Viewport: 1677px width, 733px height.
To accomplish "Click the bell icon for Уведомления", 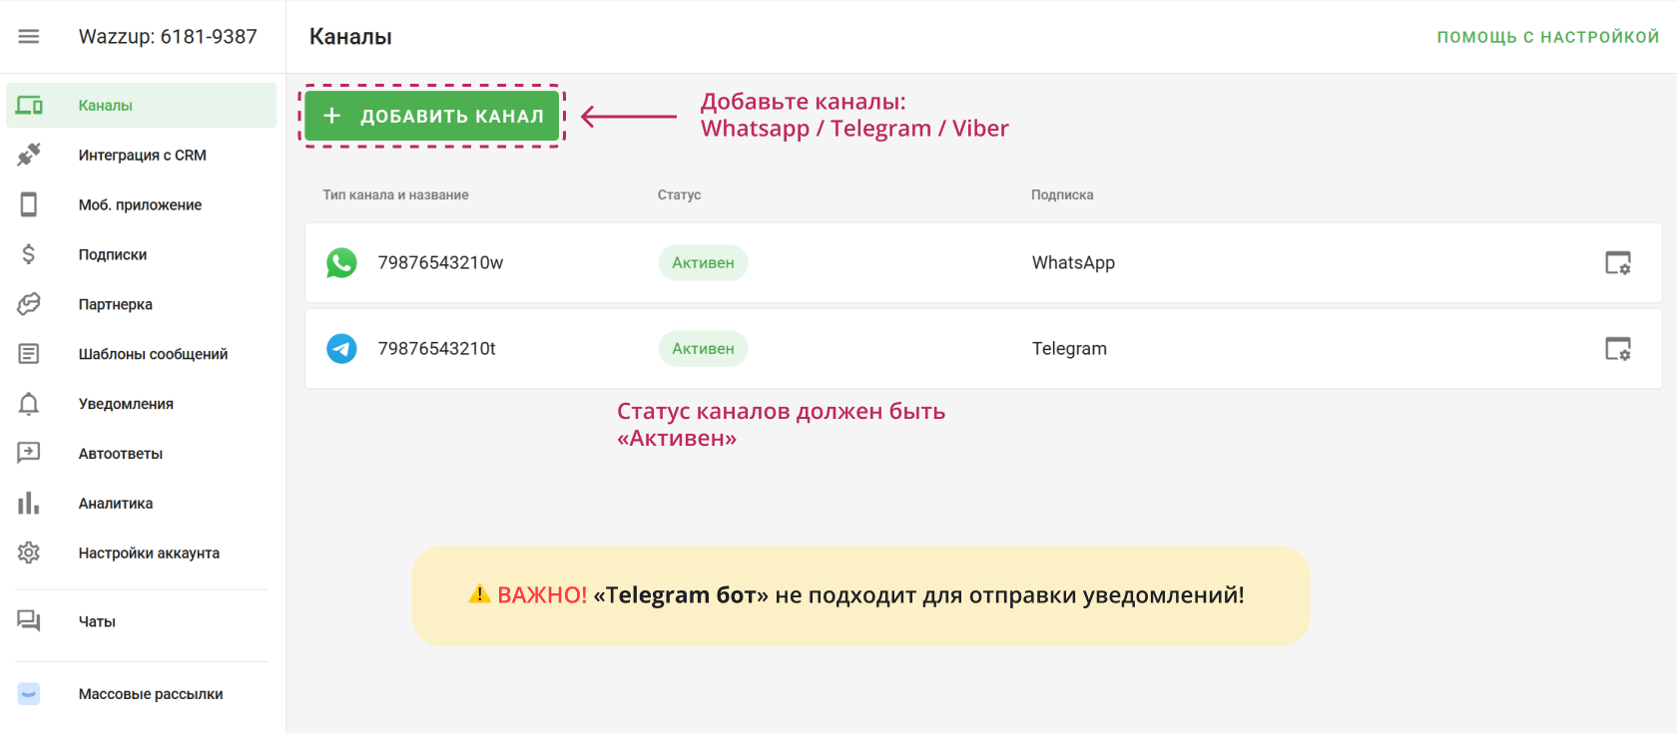I will 29,404.
